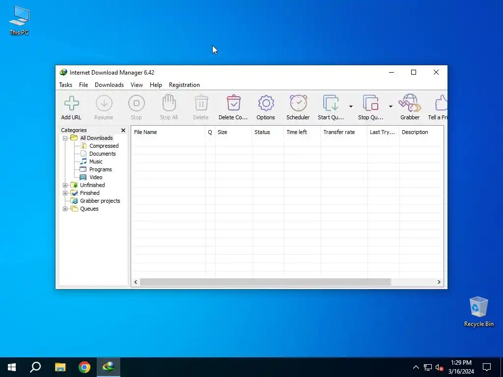The width and height of the screenshot is (503, 377).
Task: Click the Q column header
Action: 210,132
